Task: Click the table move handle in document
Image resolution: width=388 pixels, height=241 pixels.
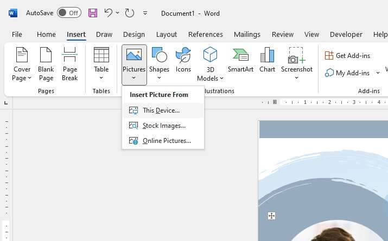Action: pos(271,216)
